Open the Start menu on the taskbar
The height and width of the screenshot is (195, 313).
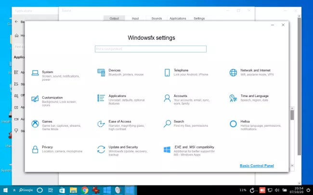5,190
